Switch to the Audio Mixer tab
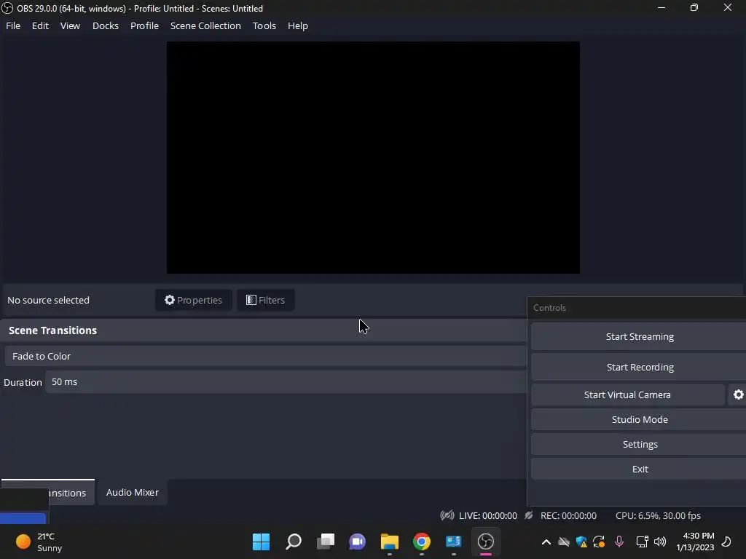The image size is (746, 559). [x=133, y=493]
